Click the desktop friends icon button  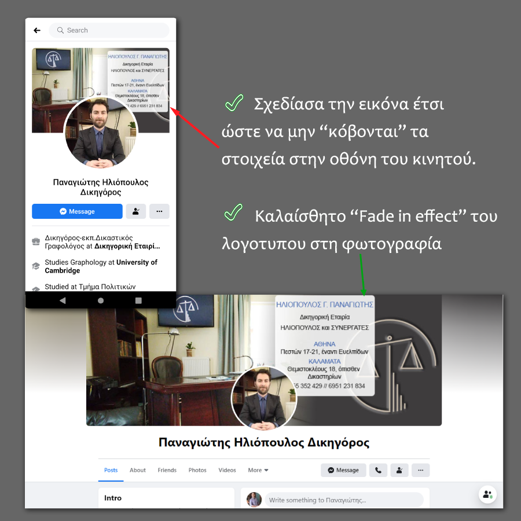pos(399,470)
